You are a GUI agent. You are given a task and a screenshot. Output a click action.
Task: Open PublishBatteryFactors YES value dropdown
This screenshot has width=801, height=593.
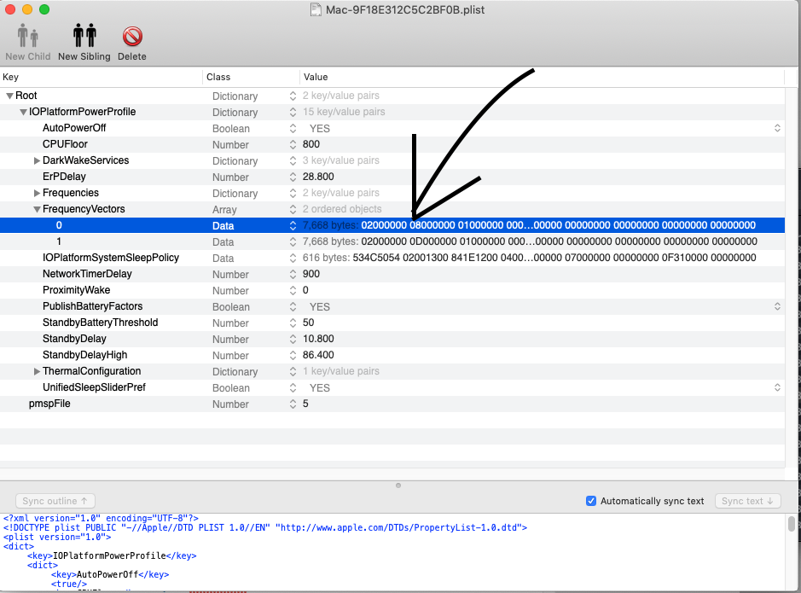[x=776, y=306]
